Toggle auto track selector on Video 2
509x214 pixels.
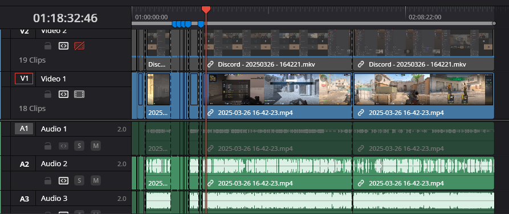[63, 46]
